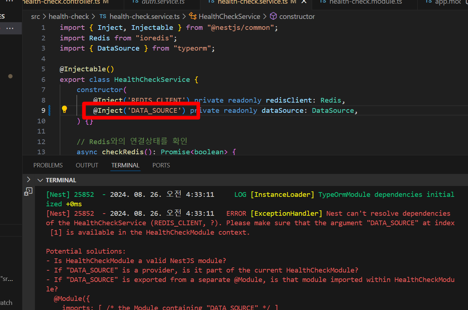
Task: Click the red ERROR label in the terminal
Action: (236, 214)
